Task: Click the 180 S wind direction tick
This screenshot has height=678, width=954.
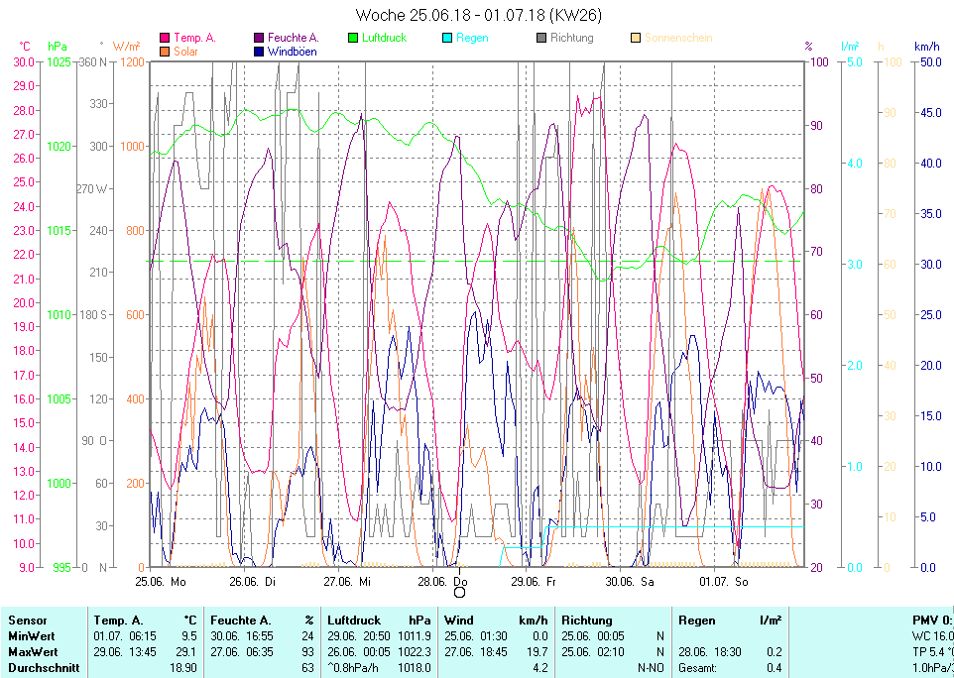Action: 93,315
